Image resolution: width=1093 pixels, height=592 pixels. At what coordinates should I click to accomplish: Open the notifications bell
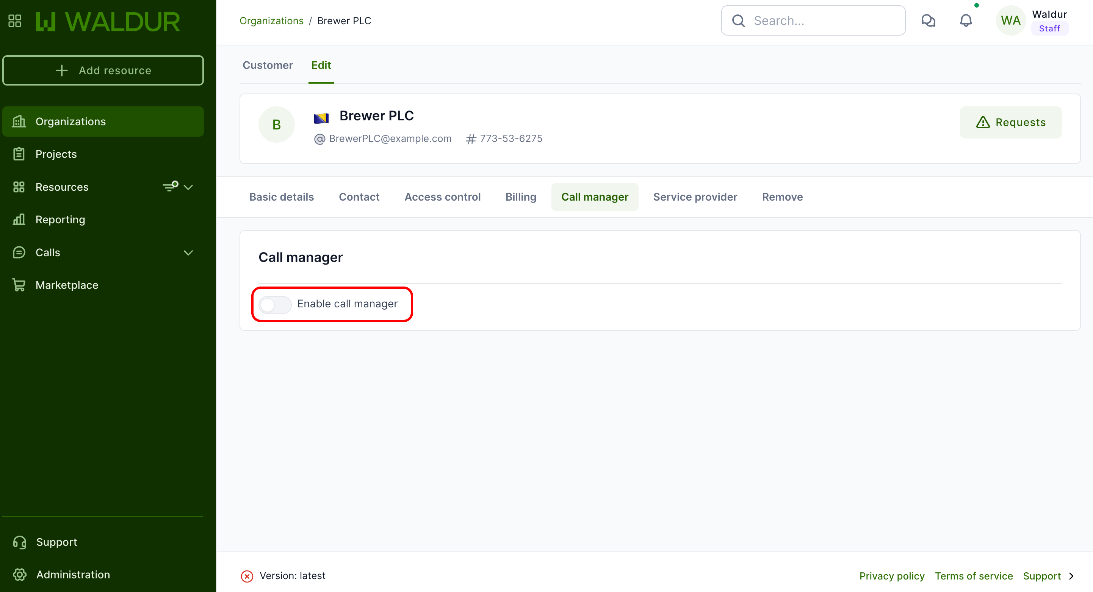click(x=966, y=20)
